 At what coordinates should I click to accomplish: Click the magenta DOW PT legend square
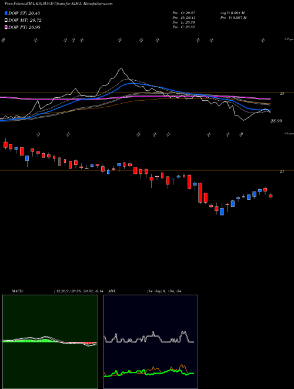pyautogui.click(x=6, y=27)
